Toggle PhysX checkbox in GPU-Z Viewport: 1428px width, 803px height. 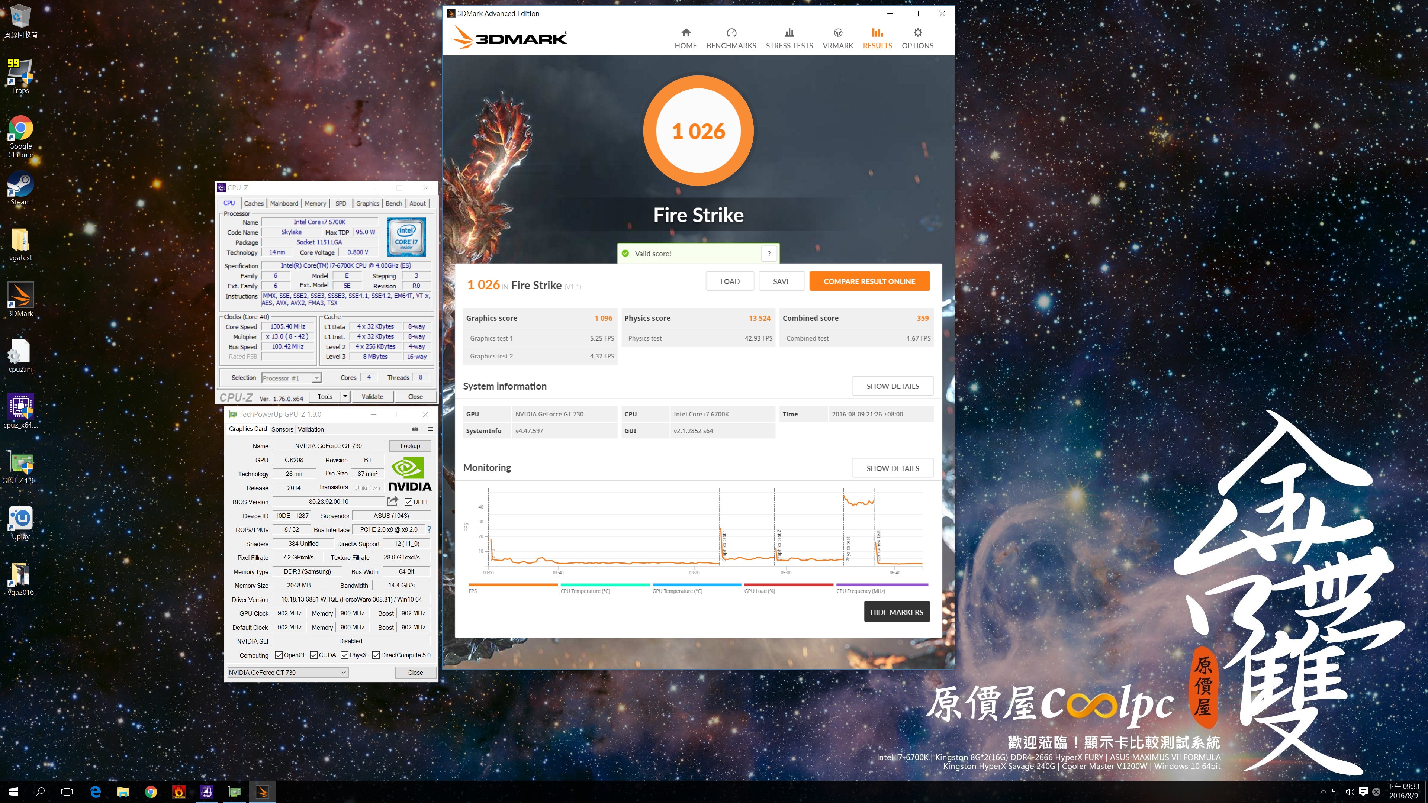coord(345,655)
